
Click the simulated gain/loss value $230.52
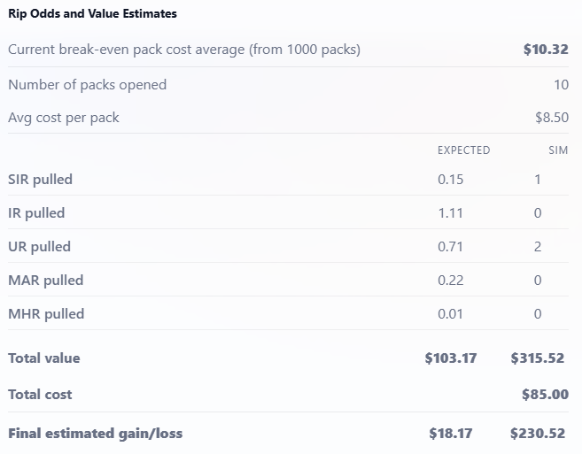539,434
